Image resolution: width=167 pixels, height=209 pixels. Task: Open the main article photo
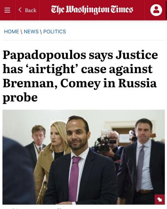[x=83, y=157]
